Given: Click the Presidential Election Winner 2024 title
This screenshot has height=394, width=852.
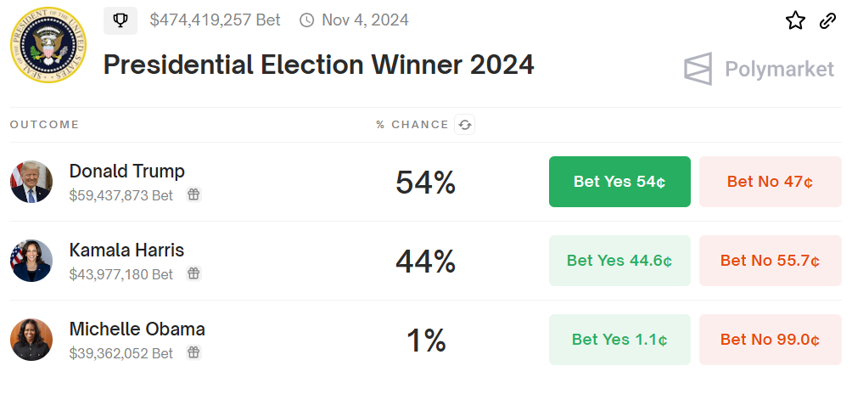Looking at the screenshot, I should (x=318, y=65).
